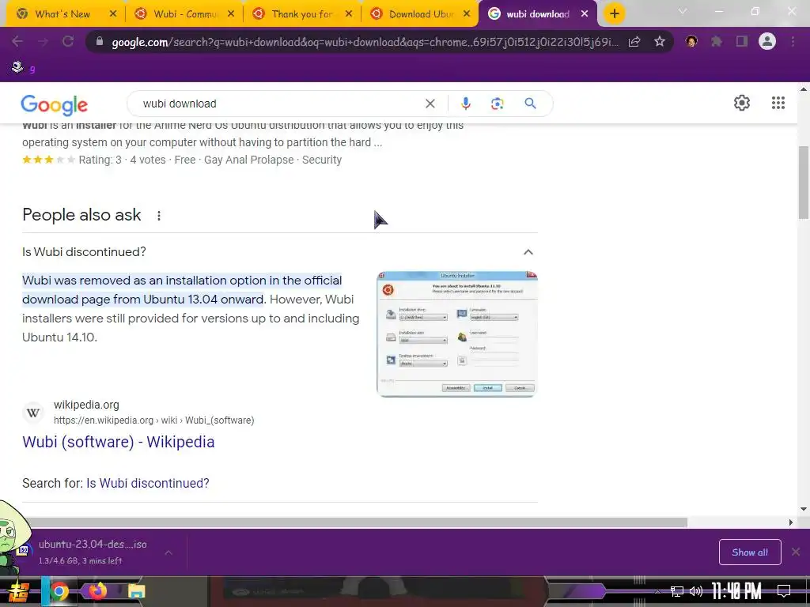Switch to the Wubi - Community tab
Viewport: 810px width, 607px height.
pos(184,14)
